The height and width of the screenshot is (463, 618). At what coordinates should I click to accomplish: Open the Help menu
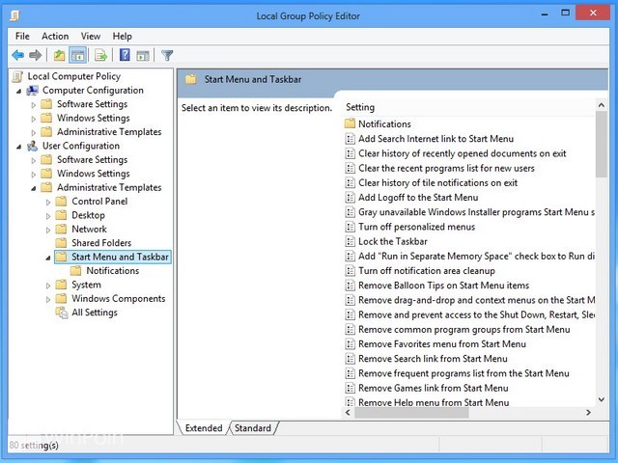coord(123,37)
